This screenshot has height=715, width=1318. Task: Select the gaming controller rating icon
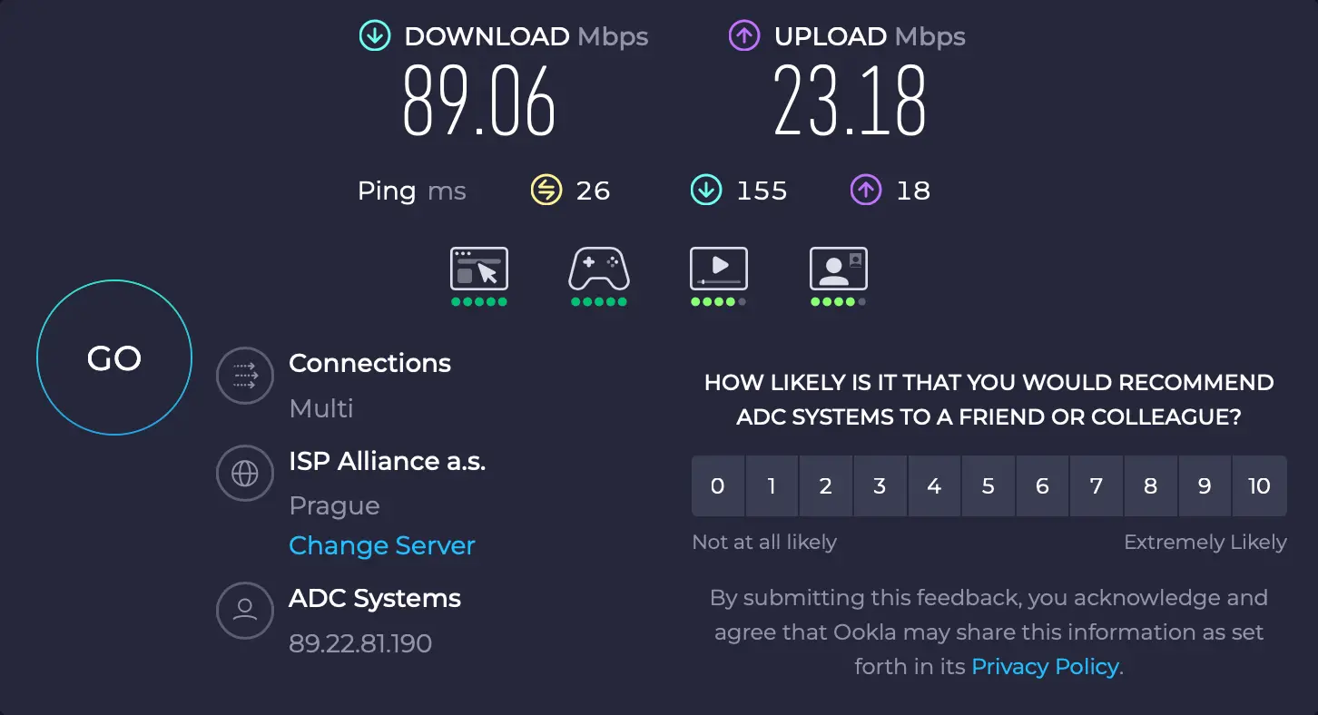coord(598,269)
